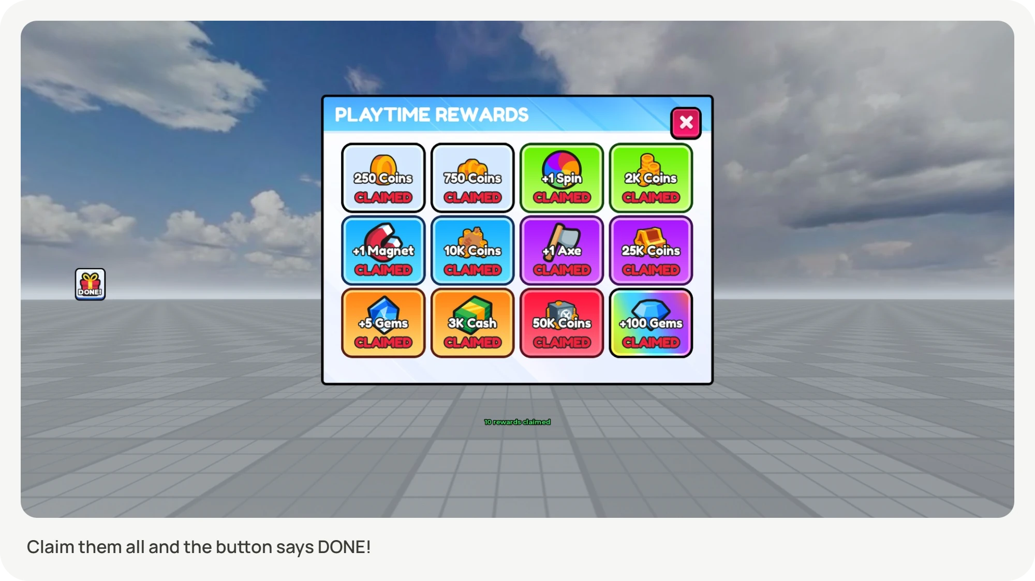Click the DONE! gift button
1035x581 pixels.
(90, 284)
